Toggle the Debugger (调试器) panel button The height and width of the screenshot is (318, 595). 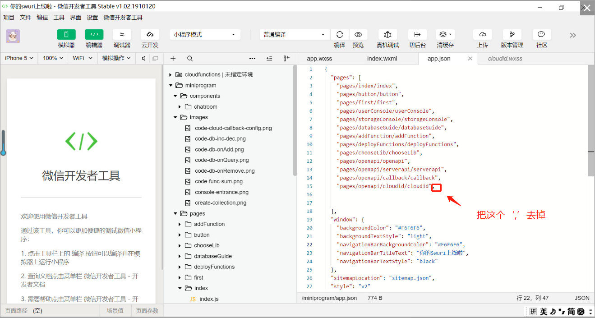[122, 35]
